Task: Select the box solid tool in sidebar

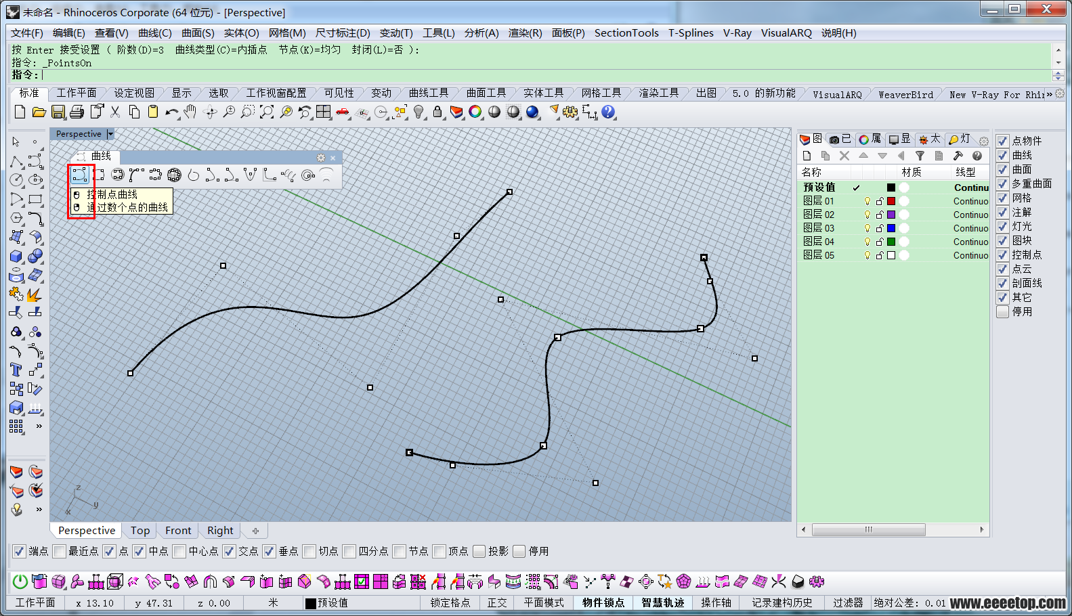Action: [16, 257]
